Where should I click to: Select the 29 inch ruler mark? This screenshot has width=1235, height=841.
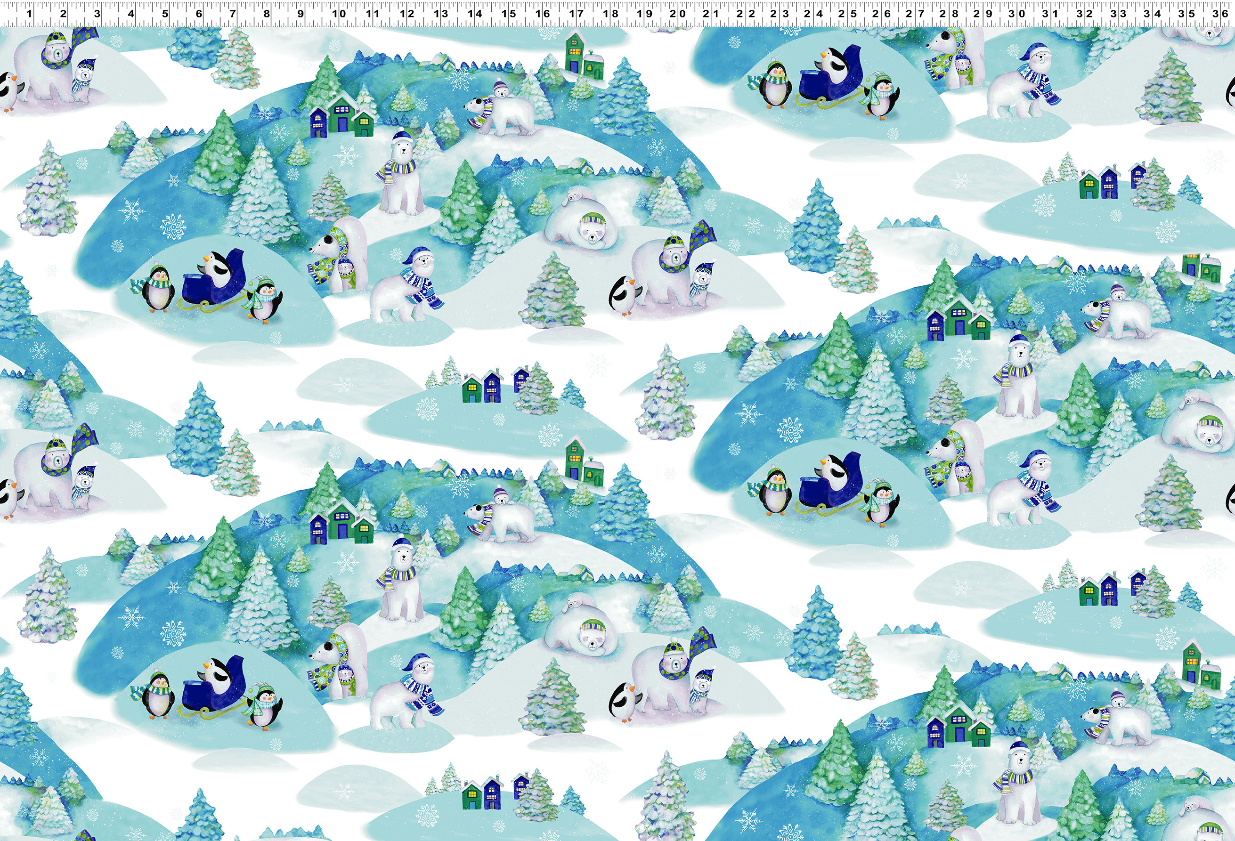pyautogui.click(x=983, y=14)
